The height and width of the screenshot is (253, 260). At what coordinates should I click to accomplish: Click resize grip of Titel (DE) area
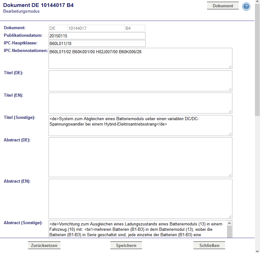tap(230, 89)
